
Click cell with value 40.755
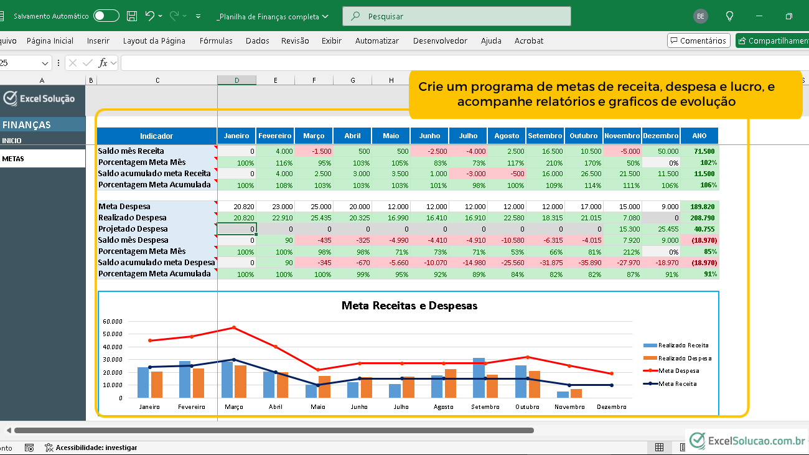699,229
